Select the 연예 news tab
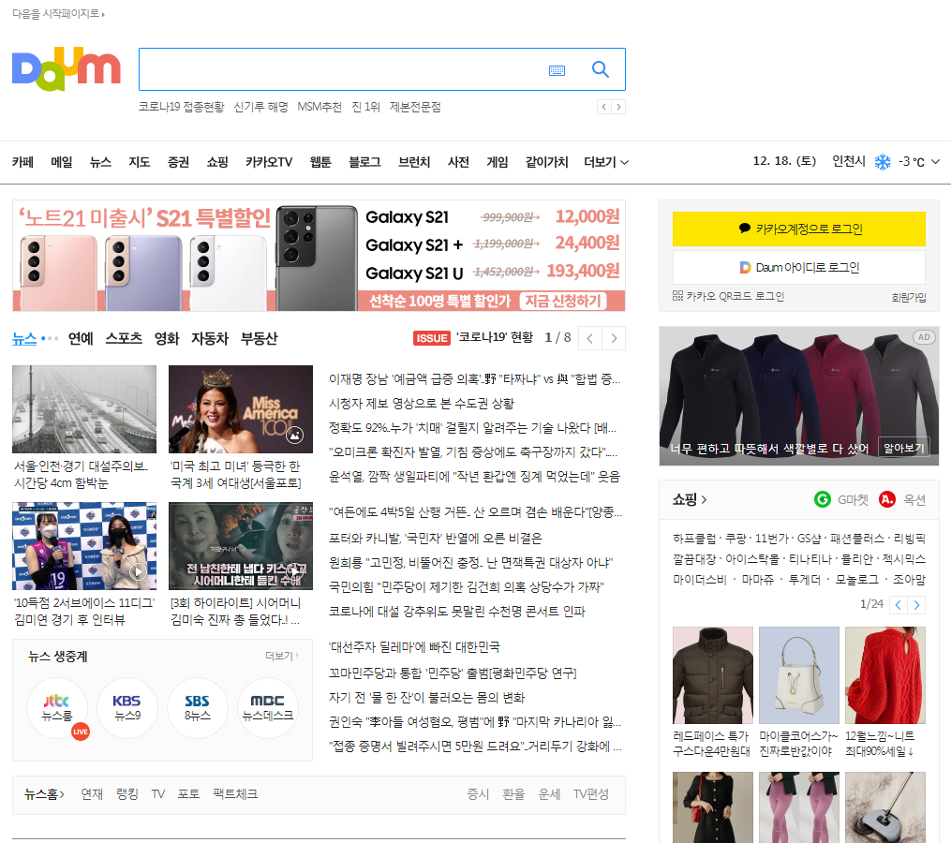This screenshot has width=951, height=843. coord(81,338)
